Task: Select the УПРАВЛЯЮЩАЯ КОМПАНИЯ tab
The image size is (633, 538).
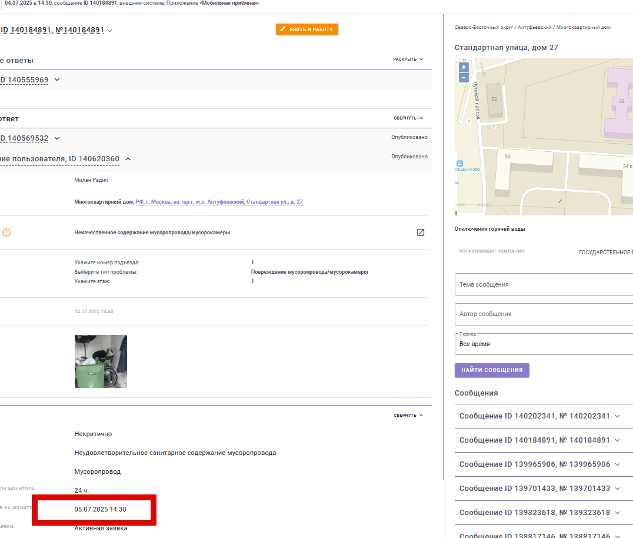Action: [x=491, y=251]
